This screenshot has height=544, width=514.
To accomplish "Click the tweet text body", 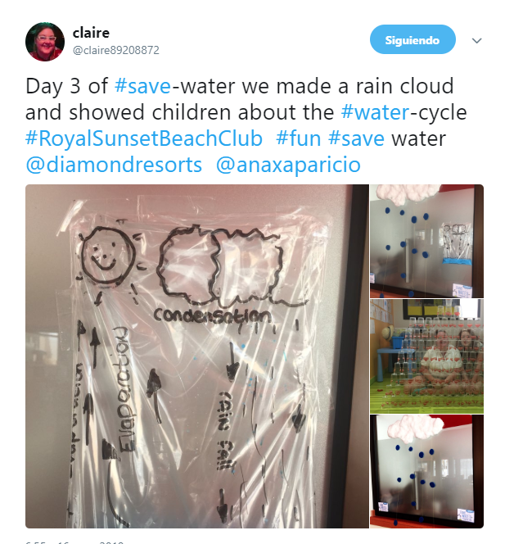I will (x=246, y=125).
